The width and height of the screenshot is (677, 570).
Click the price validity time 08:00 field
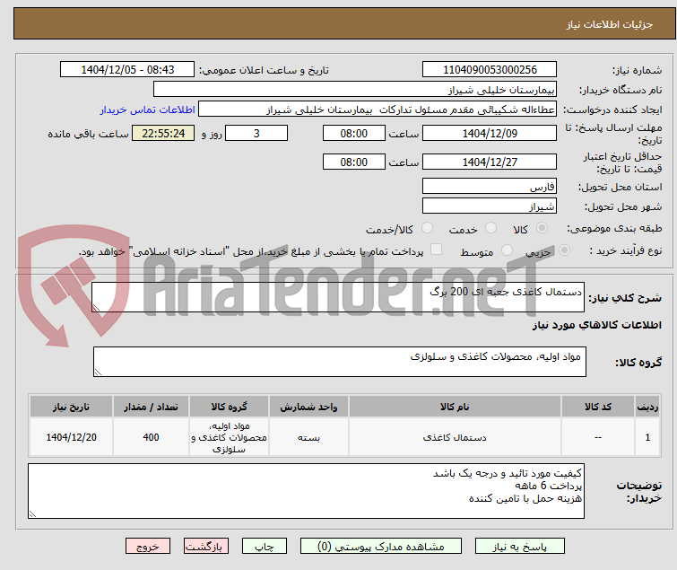[x=354, y=162]
